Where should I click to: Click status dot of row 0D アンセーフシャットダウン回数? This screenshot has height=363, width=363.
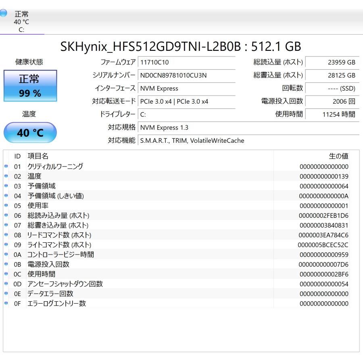pos(6,284)
